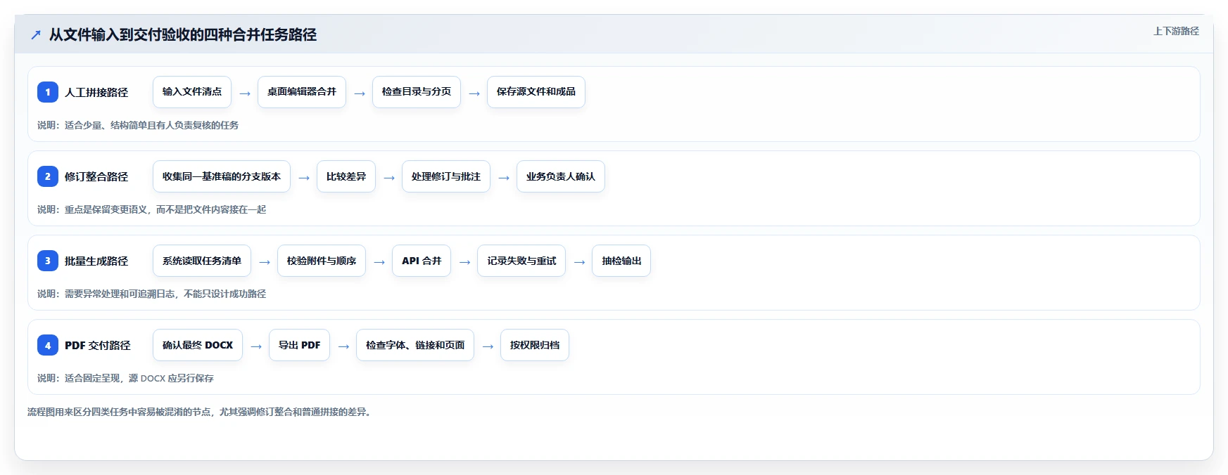The height and width of the screenshot is (475, 1228).
Task: Select the 按权限归档 step box
Action: pyautogui.click(x=535, y=345)
